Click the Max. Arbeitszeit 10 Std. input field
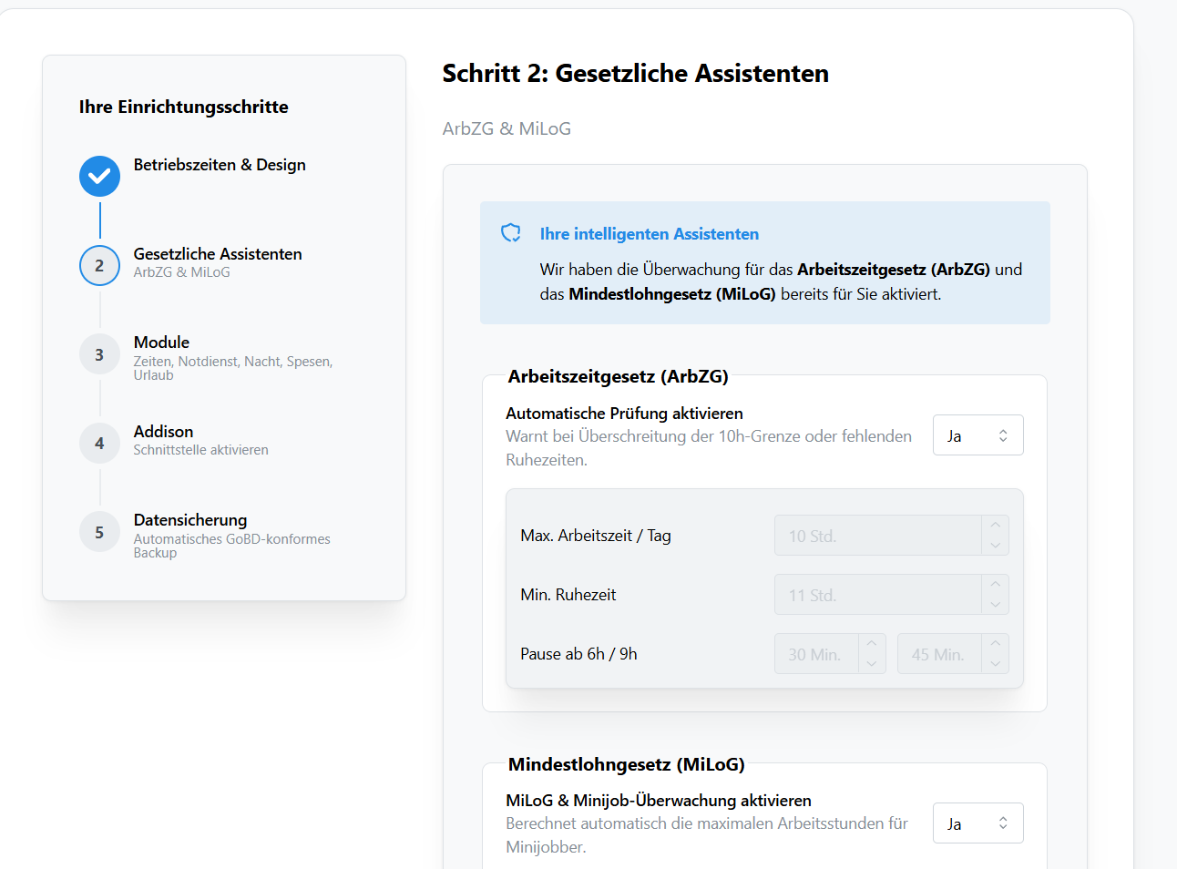The height and width of the screenshot is (869, 1177). click(x=875, y=535)
